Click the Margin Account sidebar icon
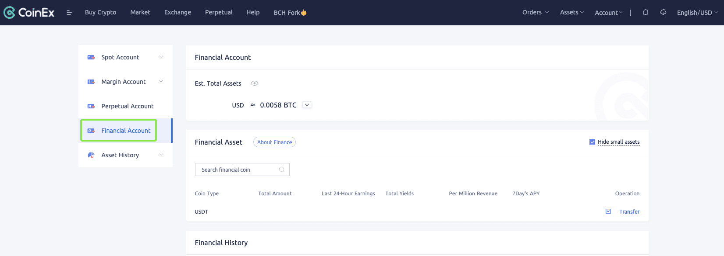Screen dimensions: 724x256 tap(91, 82)
